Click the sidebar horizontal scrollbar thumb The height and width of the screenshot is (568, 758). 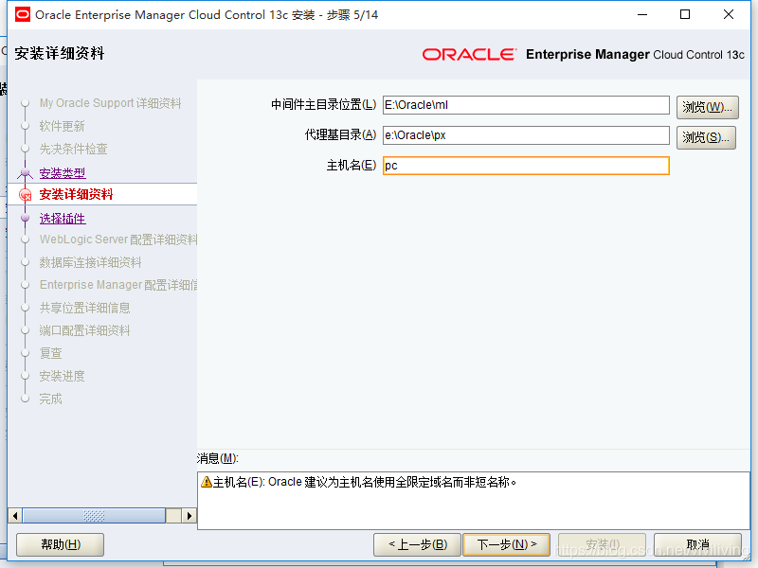pos(94,516)
